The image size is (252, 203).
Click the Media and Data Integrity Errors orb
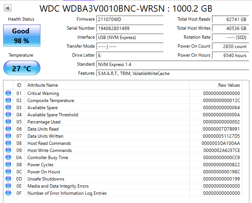(8, 186)
